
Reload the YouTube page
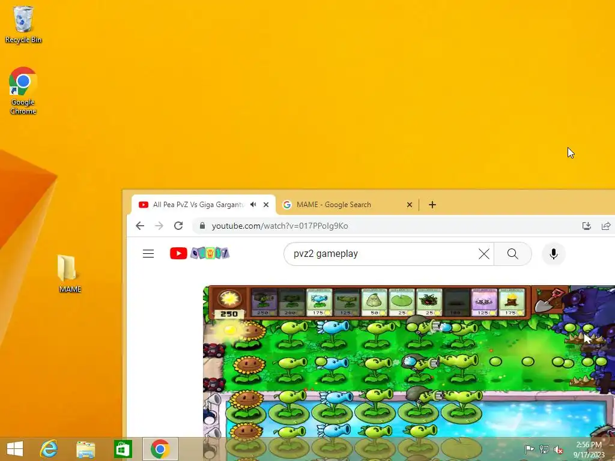(x=178, y=226)
